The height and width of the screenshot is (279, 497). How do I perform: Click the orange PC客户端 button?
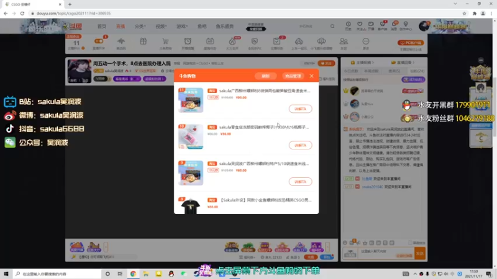tap(411, 43)
